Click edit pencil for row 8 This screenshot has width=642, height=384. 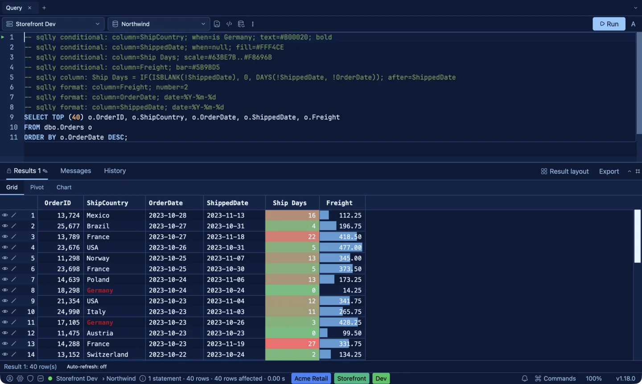point(14,290)
